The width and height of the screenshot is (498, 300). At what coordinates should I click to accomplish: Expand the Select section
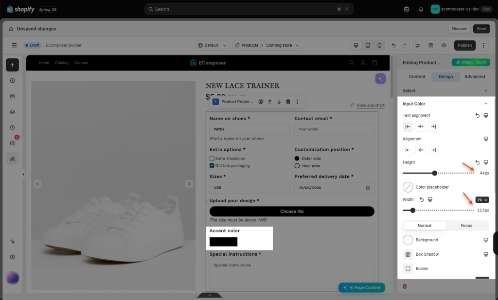[x=445, y=91]
